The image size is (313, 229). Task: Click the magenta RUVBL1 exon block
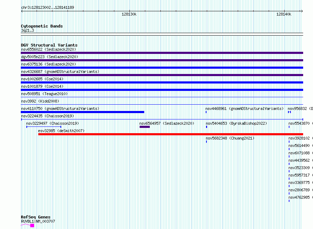pos(32,225)
